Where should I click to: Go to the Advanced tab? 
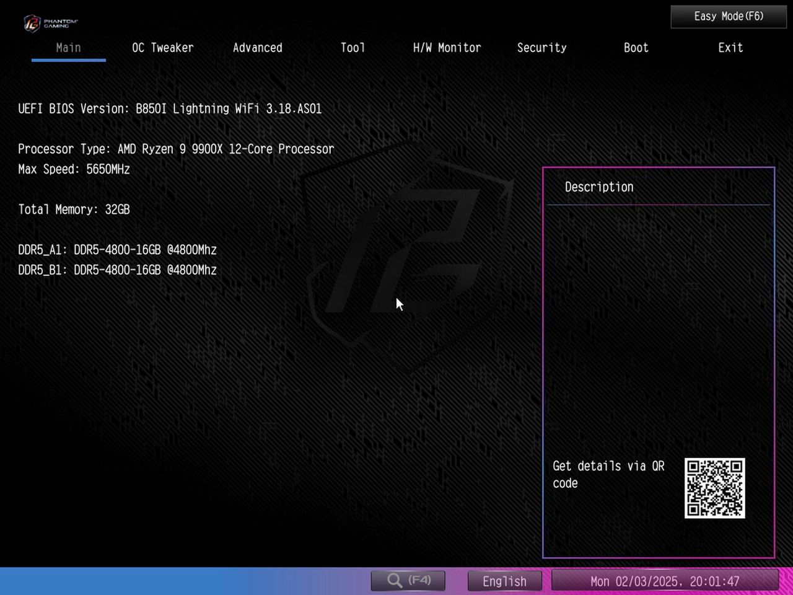coord(258,48)
